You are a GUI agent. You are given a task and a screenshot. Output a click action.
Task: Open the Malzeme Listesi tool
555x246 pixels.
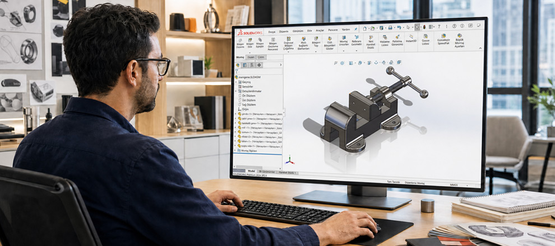coord(385,41)
